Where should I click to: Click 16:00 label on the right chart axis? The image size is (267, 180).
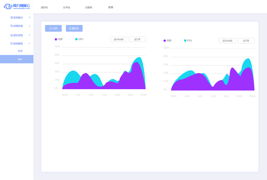click(226, 96)
